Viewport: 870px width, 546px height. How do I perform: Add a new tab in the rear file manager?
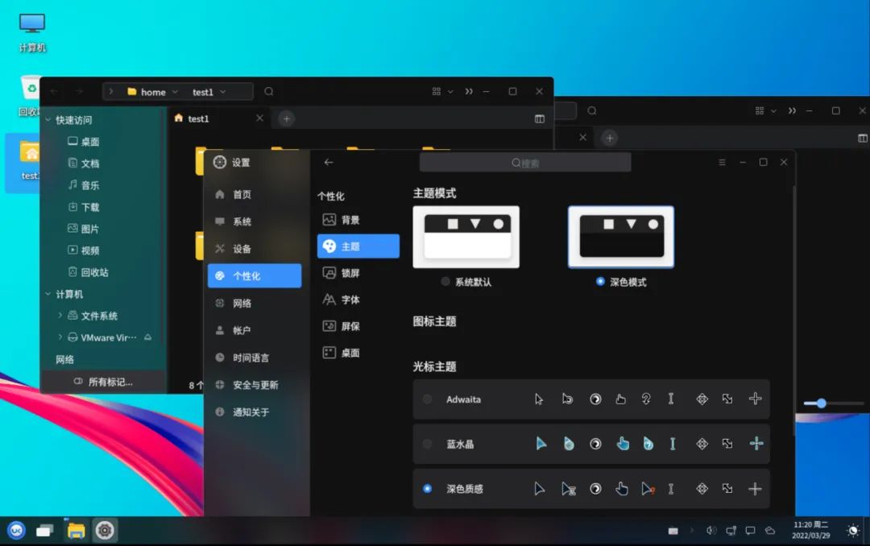(x=609, y=138)
